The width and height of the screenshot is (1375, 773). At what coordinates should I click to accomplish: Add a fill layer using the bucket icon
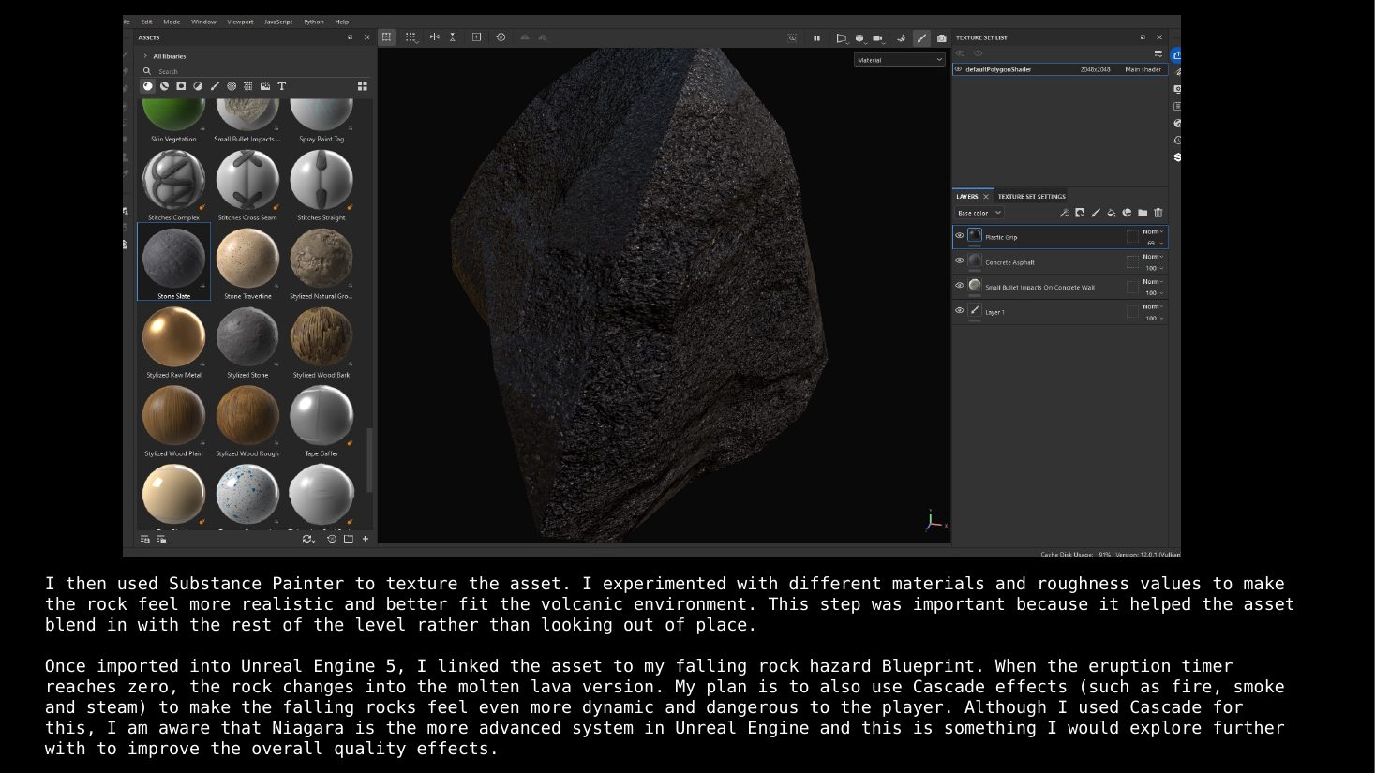1111,213
